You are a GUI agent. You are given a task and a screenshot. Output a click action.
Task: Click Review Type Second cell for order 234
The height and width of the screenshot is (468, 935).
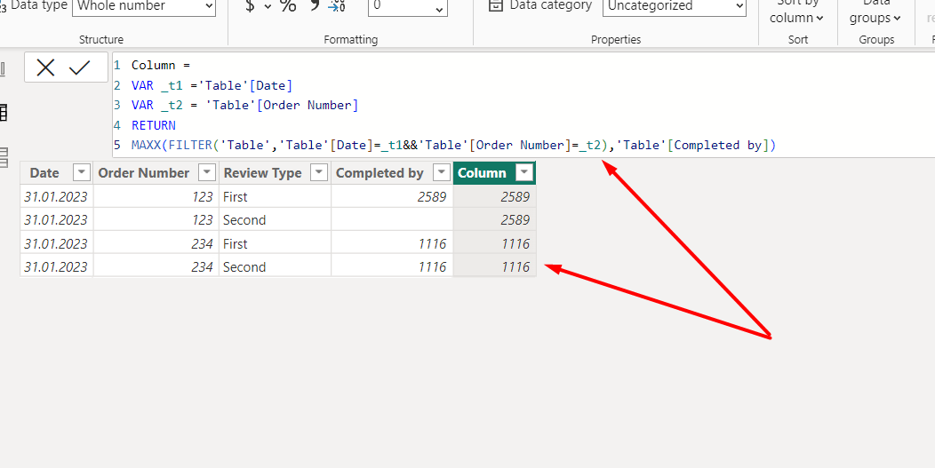point(275,266)
